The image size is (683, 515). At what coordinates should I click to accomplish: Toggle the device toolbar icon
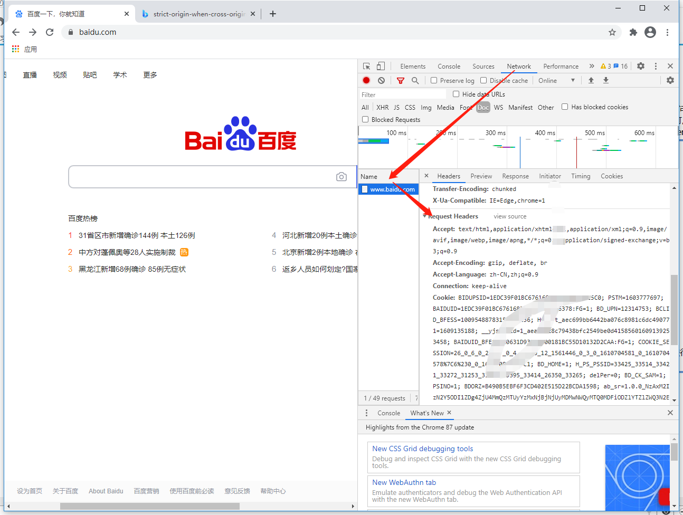[x=381, y=65]
